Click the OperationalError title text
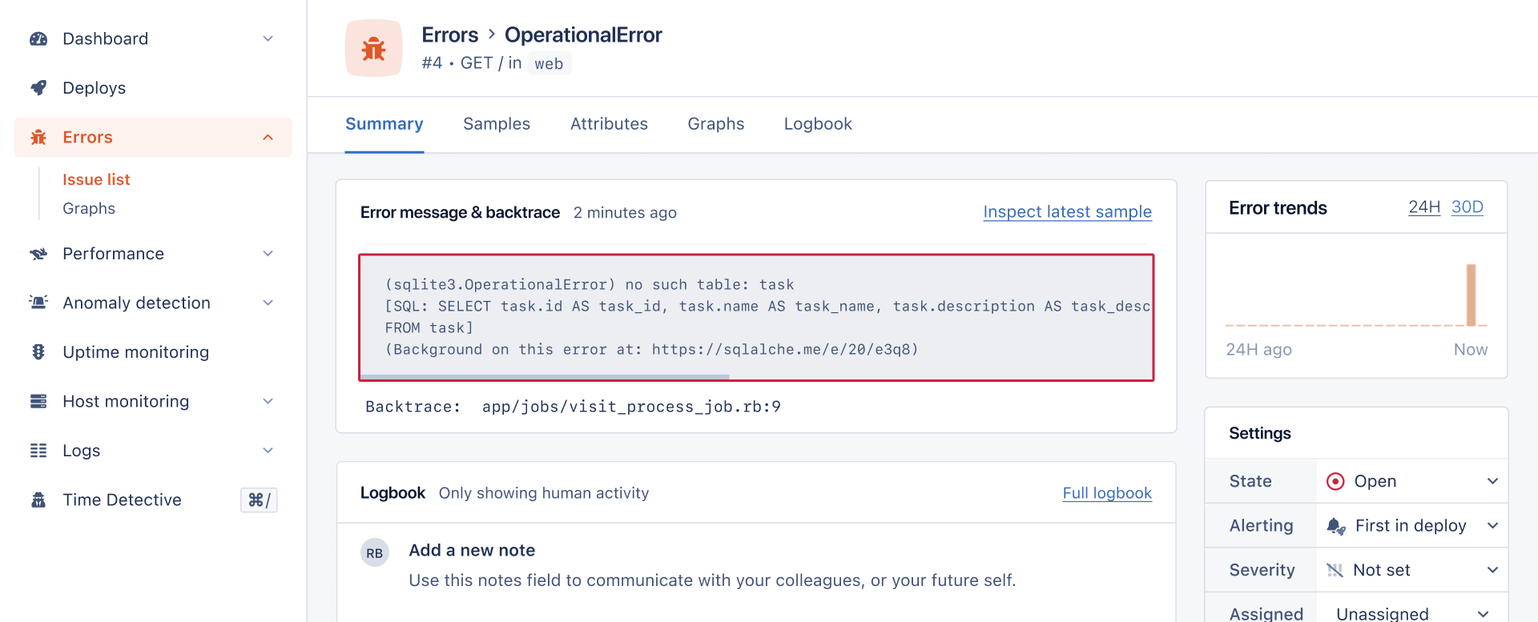 [583, 35]
